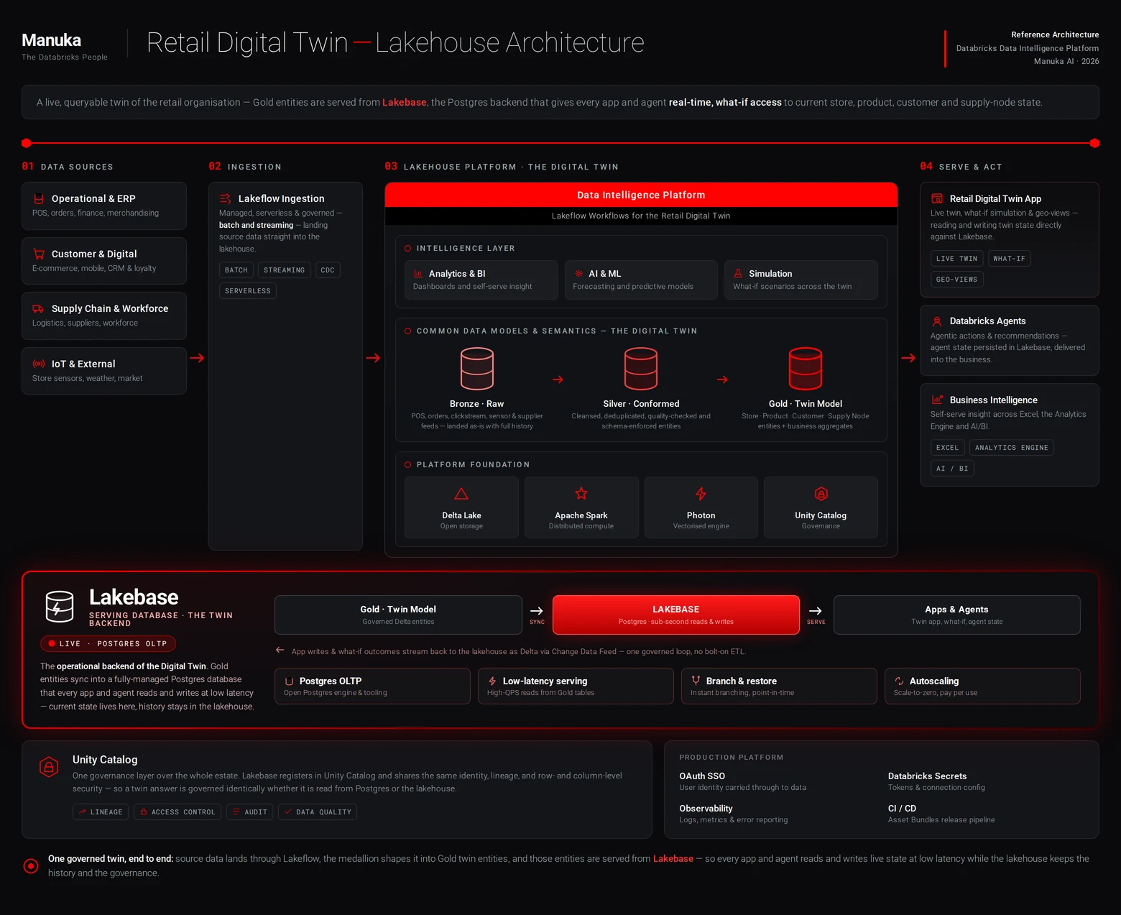Click the Customer & Digital cart icon

[39, 254]
